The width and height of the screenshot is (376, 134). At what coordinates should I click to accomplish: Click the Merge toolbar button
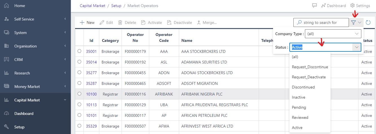click(206, 22)
